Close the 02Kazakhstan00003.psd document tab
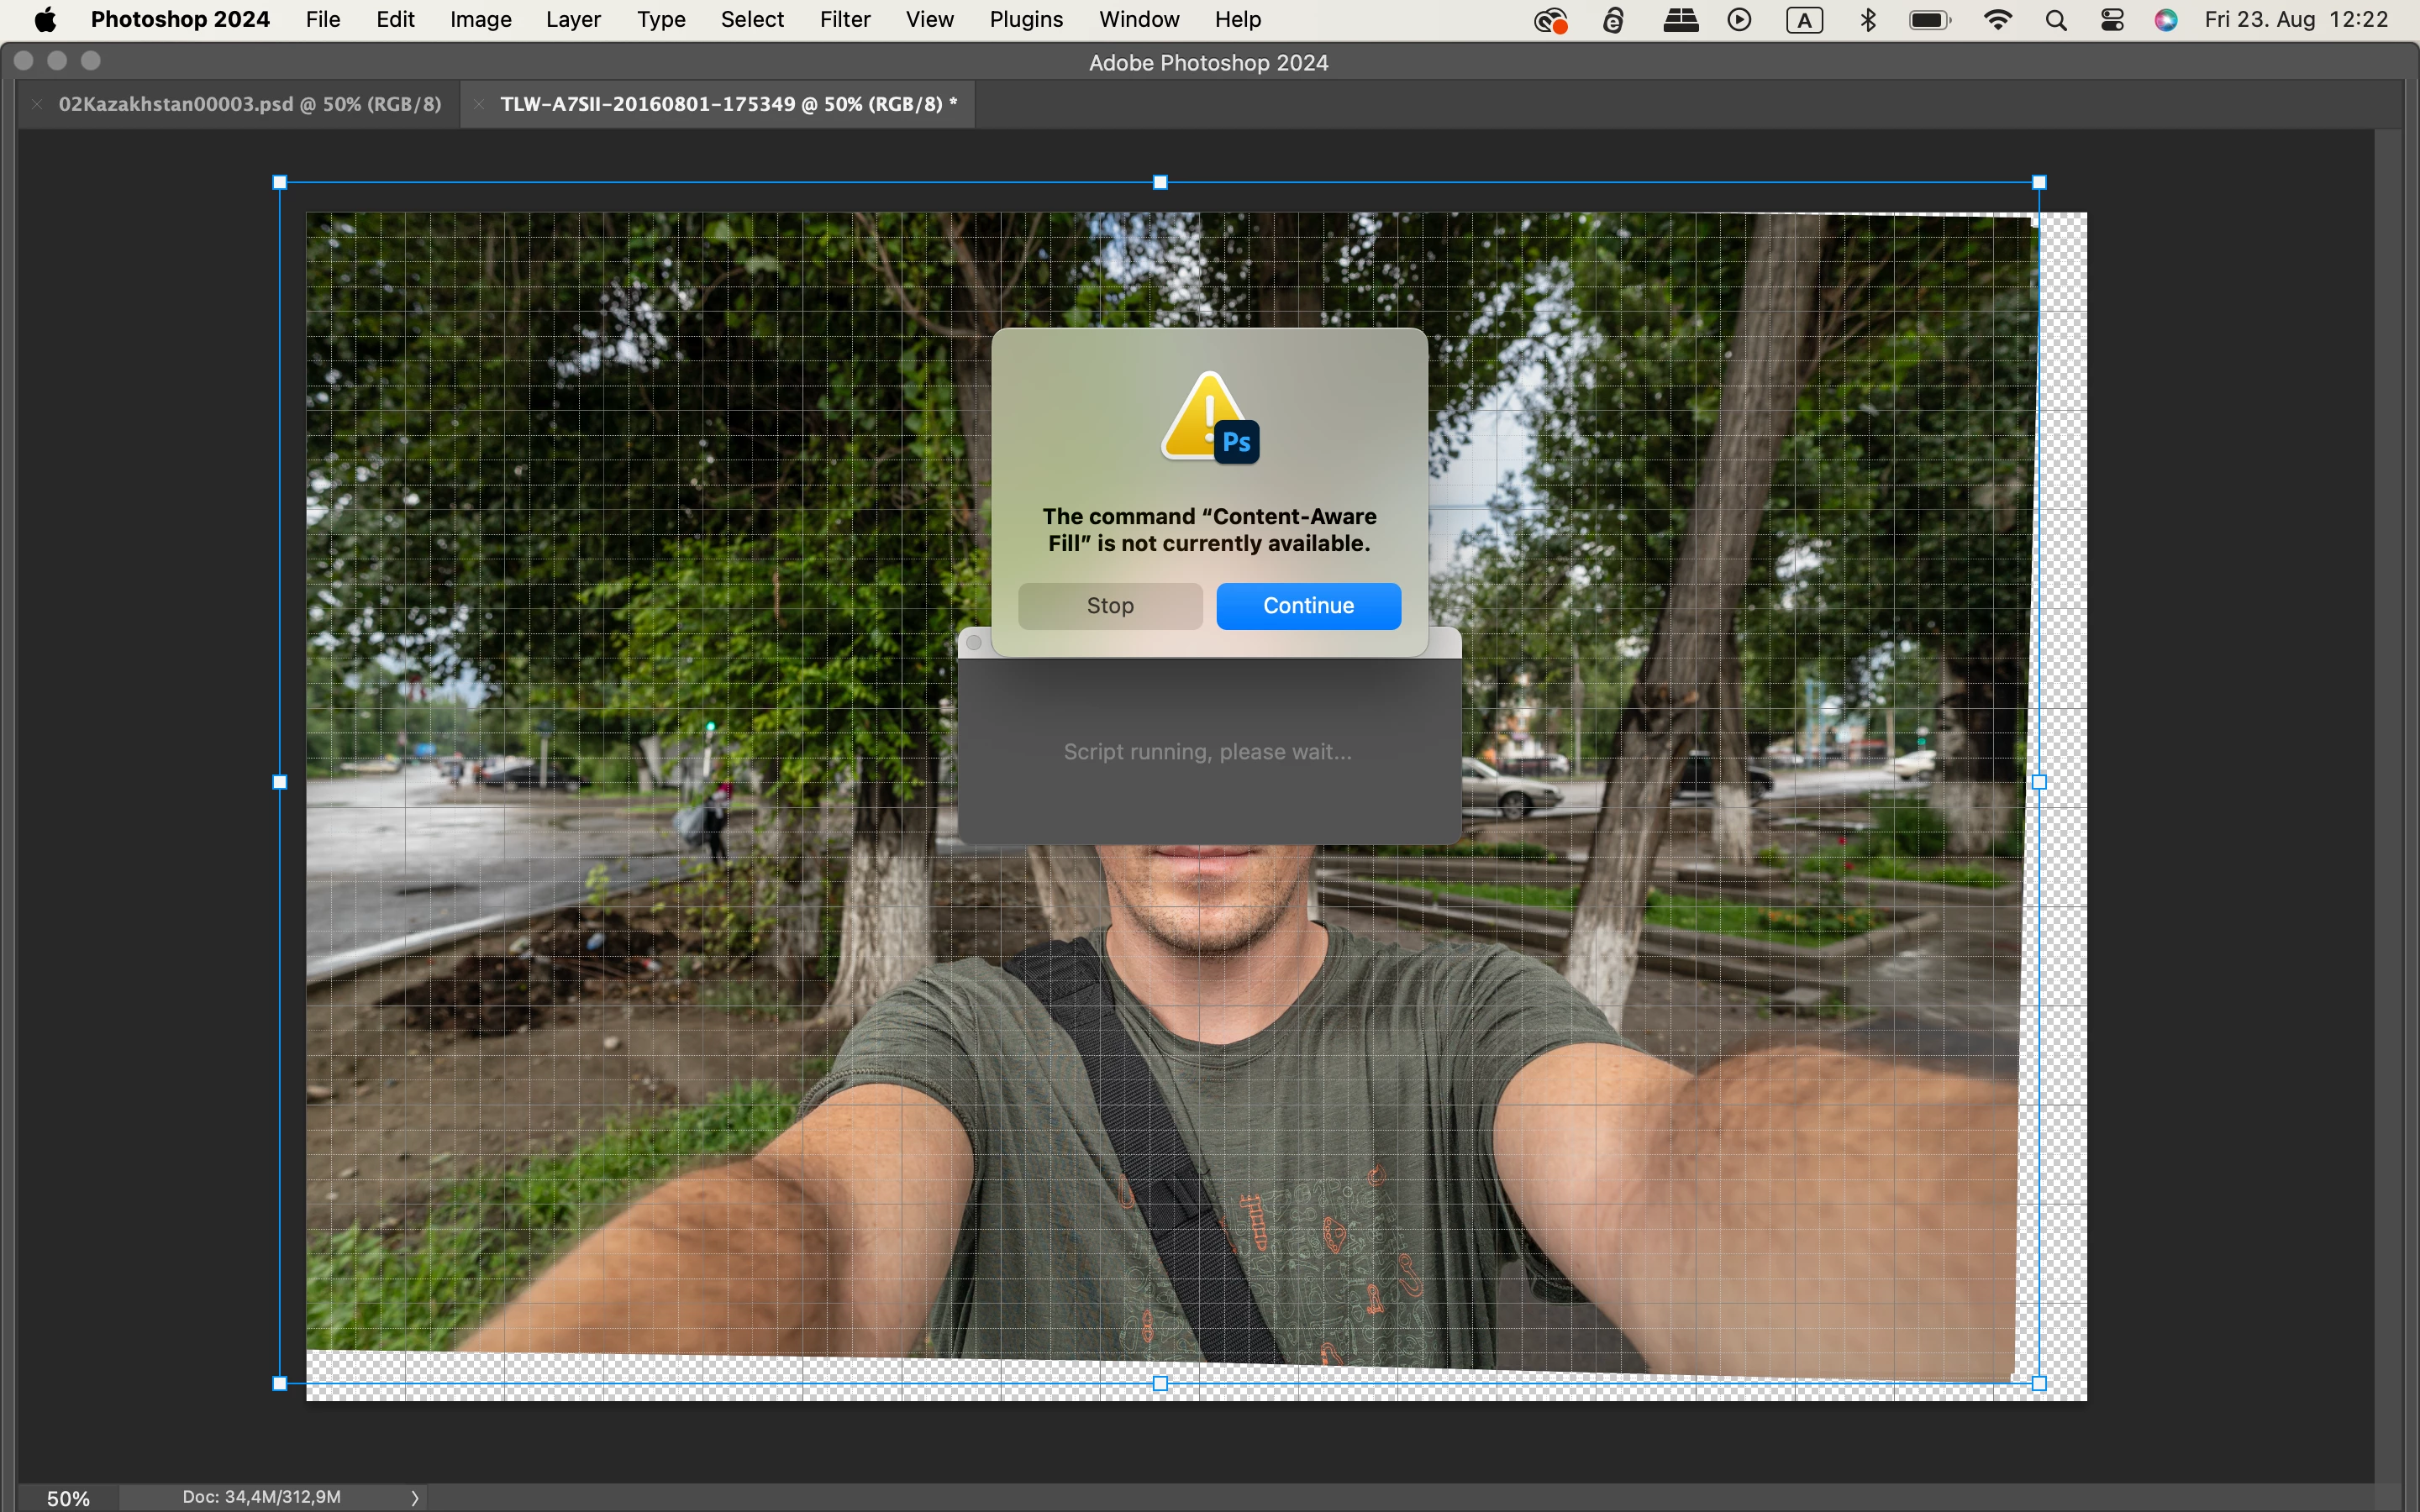 tap(37, 104)
